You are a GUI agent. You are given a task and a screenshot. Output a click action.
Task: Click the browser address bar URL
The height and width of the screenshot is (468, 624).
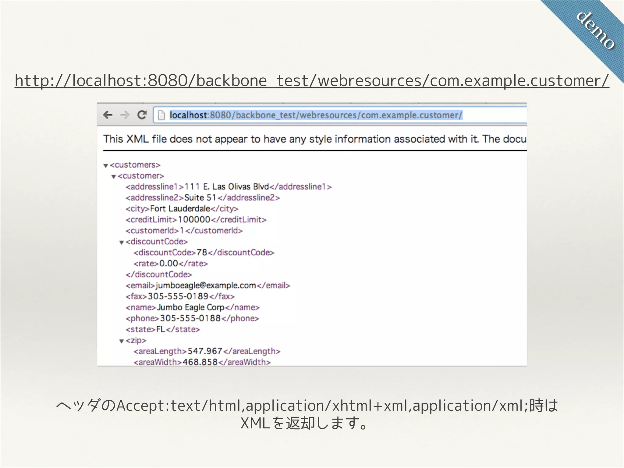(316, 115)
